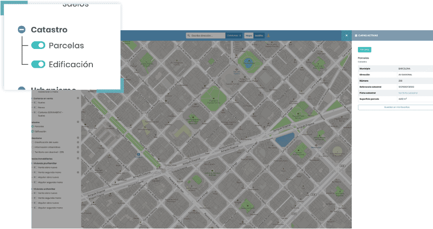Toggle the Suelos layer under Carteras en venta

click(x=35, y=103)
